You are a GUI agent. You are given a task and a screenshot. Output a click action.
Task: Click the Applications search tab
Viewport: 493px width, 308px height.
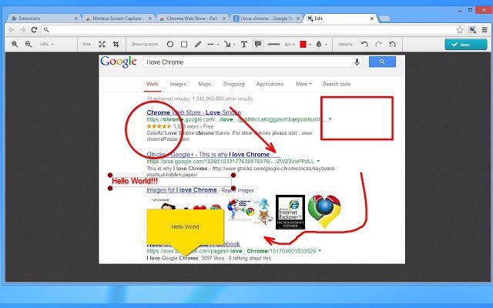tap(270, 84)
